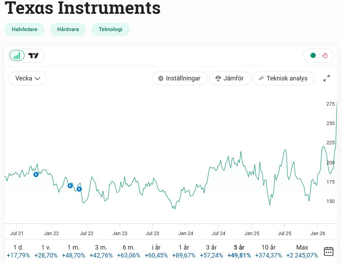The image size is (342, 263).
Task: Click the first K marker near Jan 22
Action: pos(36,174)
